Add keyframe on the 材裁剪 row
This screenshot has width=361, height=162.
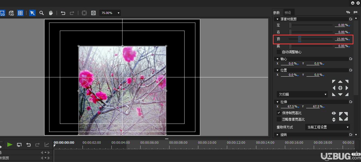(x=45, y=158)
